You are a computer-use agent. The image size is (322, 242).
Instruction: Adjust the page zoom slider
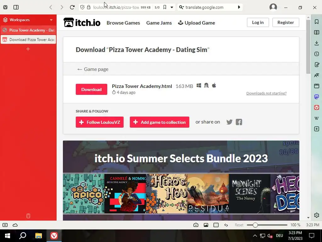267,225
